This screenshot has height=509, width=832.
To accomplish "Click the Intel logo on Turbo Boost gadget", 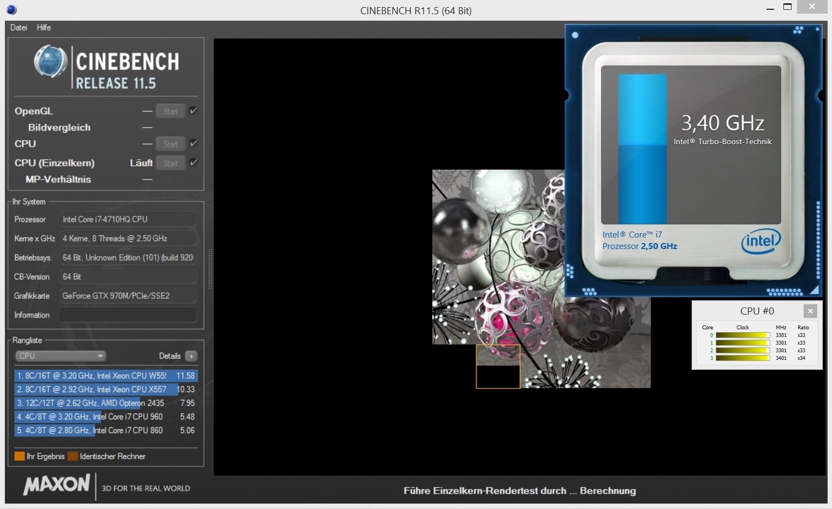I will click(x=761, y=241).
